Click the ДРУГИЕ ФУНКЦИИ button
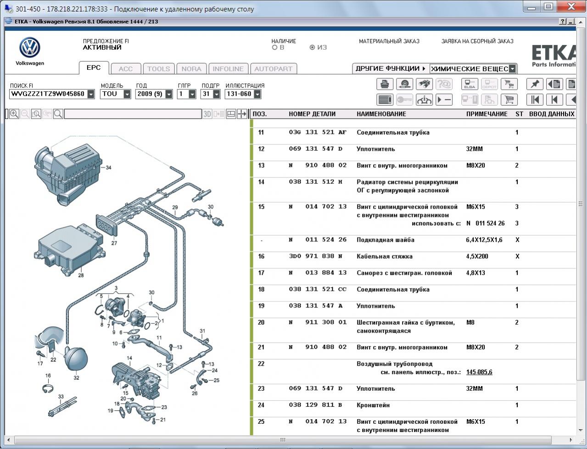587x449 pixels. tap(391, 68)
